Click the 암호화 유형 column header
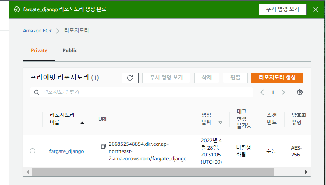This screenshot has width=326, height=185. click(299, 119)
